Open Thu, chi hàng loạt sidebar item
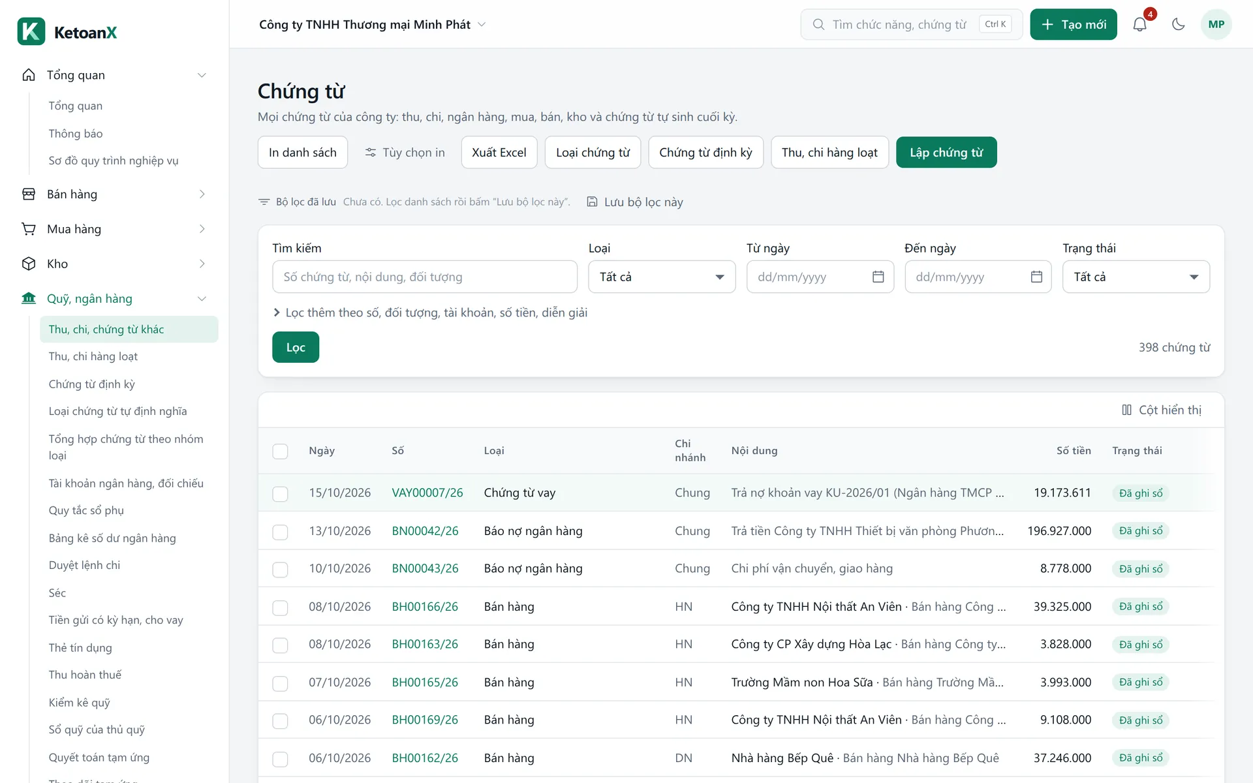Screen dimensions: 1253x783 click(93, 356)
